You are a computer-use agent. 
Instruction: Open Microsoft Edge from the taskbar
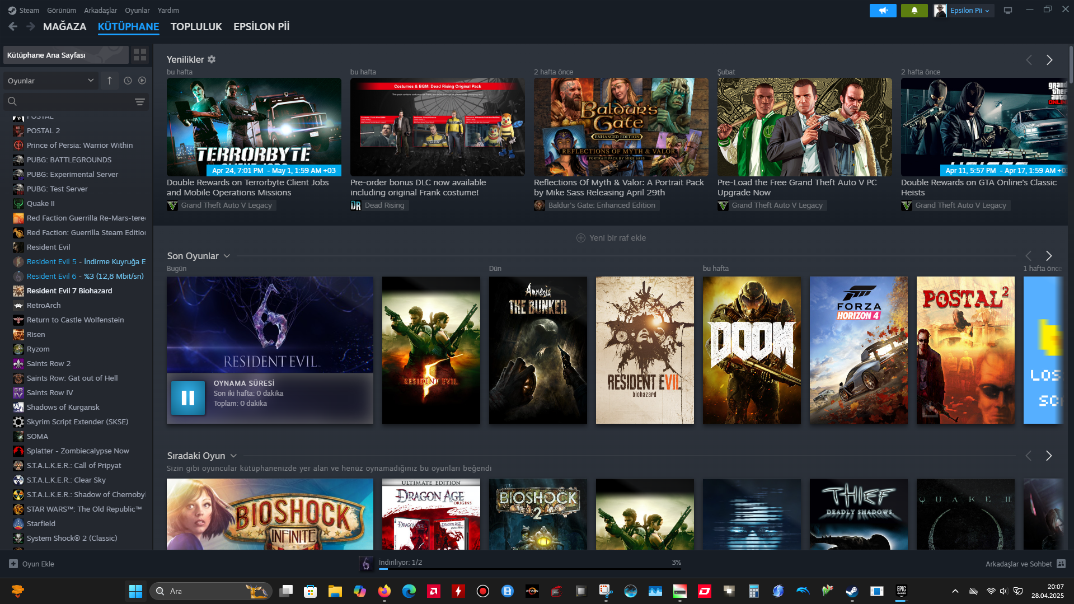point(409,591)
